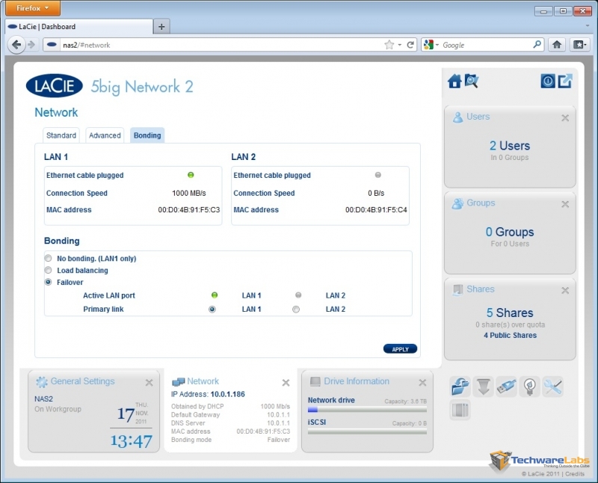Click the 13:47 clock in General Settings
Viewport: 598px width, 483px height.
[132, 441]
